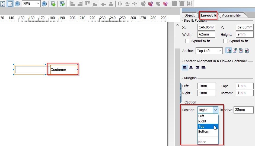255x146 pixels.
Task: Click the plus Zoom In button
Action: pos(44,4)
